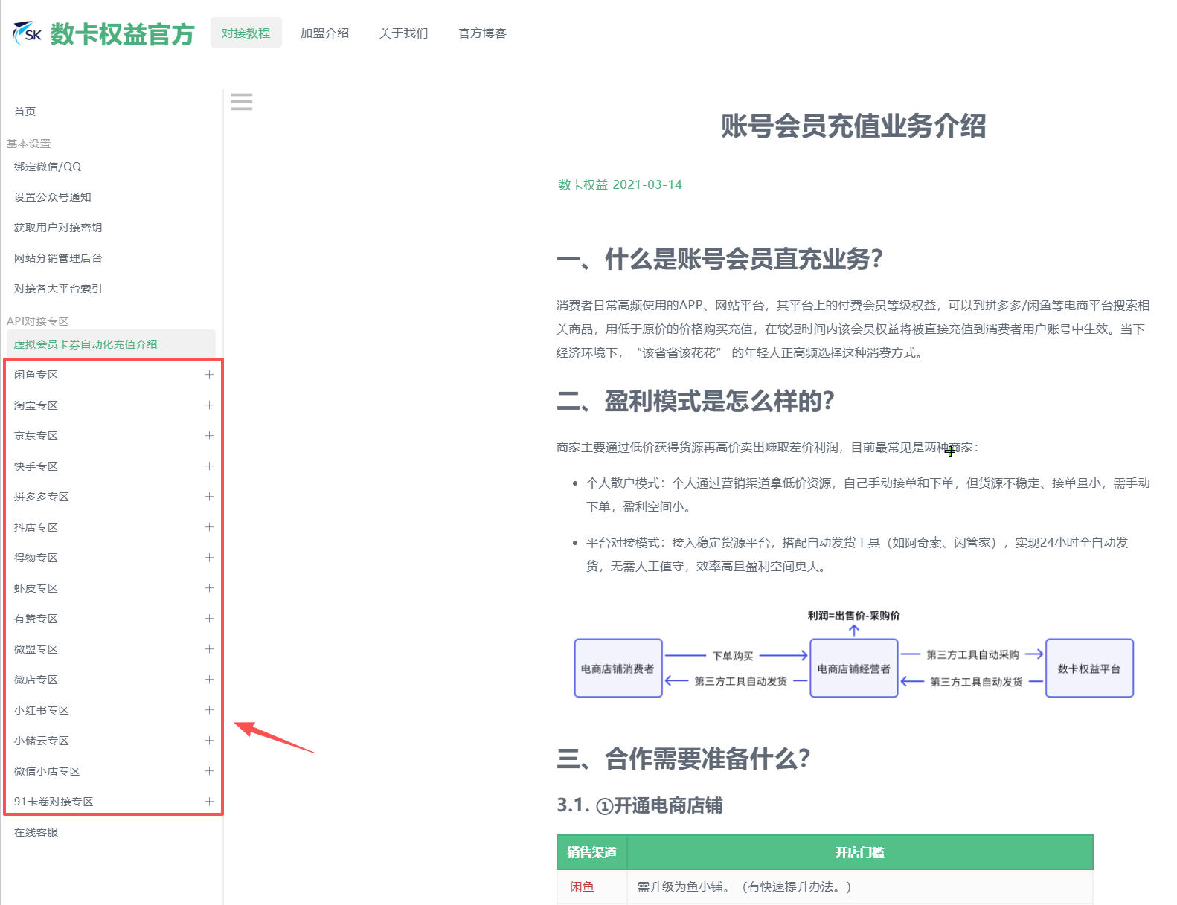Expand 快手专区 with its plus icon

point(209,466)
